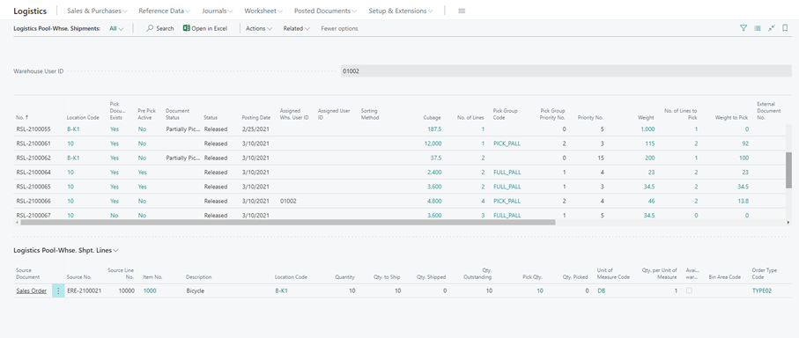Click posting date 2/25/2021
The width and height of the screenshot is (799, 338).
tap(255, 129)
